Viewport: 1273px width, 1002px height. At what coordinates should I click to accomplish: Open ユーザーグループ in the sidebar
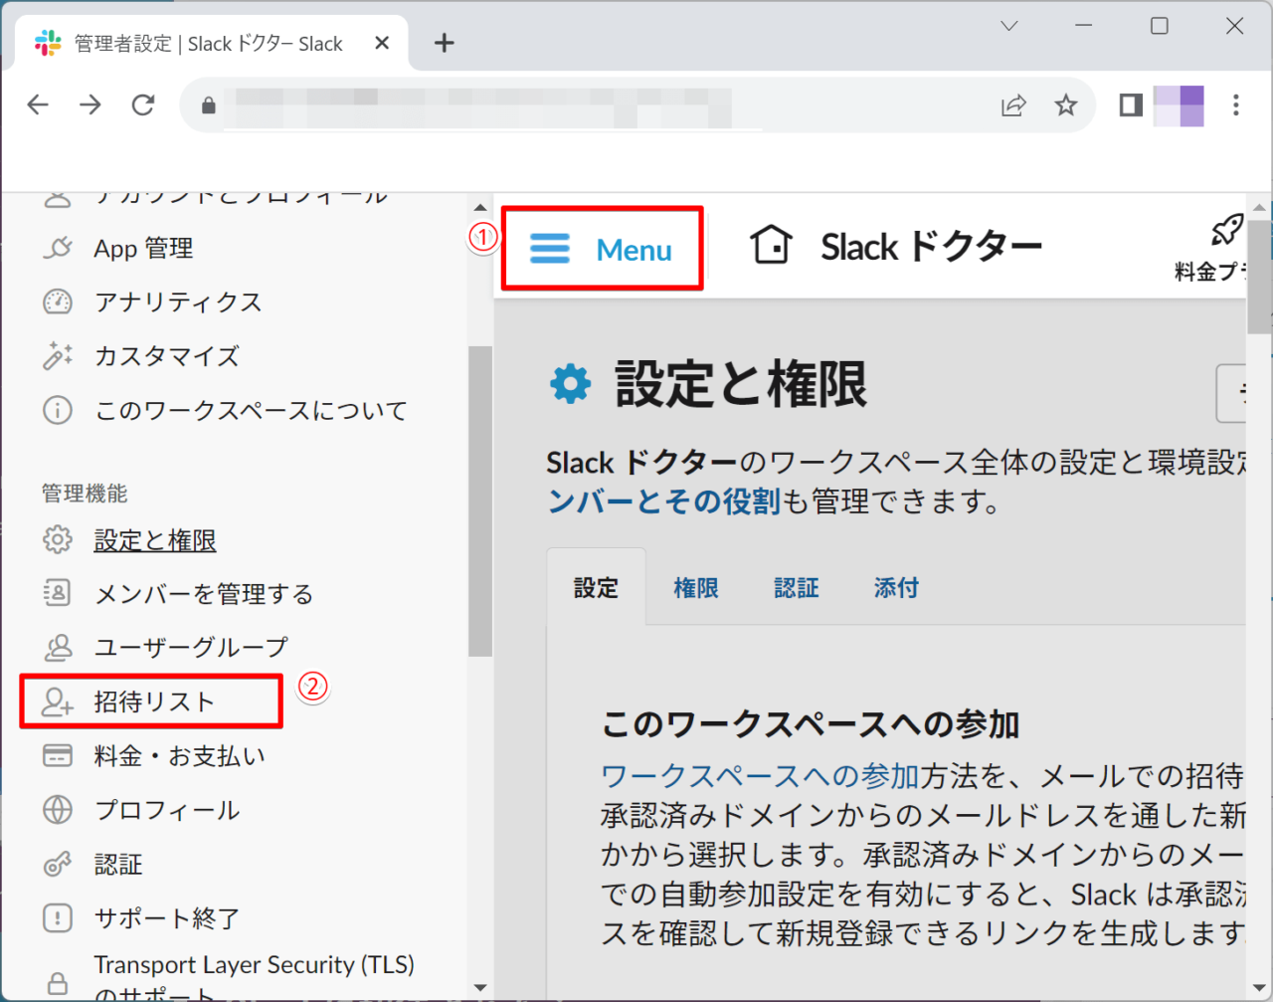[x=191, y=648]
